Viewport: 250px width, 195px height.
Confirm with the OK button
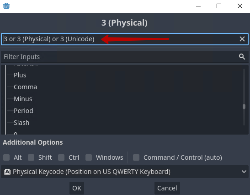(77, 188)
